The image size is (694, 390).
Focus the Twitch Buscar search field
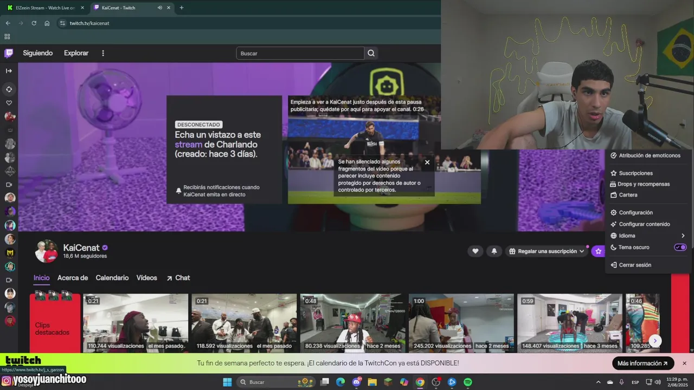coord(300,53)
